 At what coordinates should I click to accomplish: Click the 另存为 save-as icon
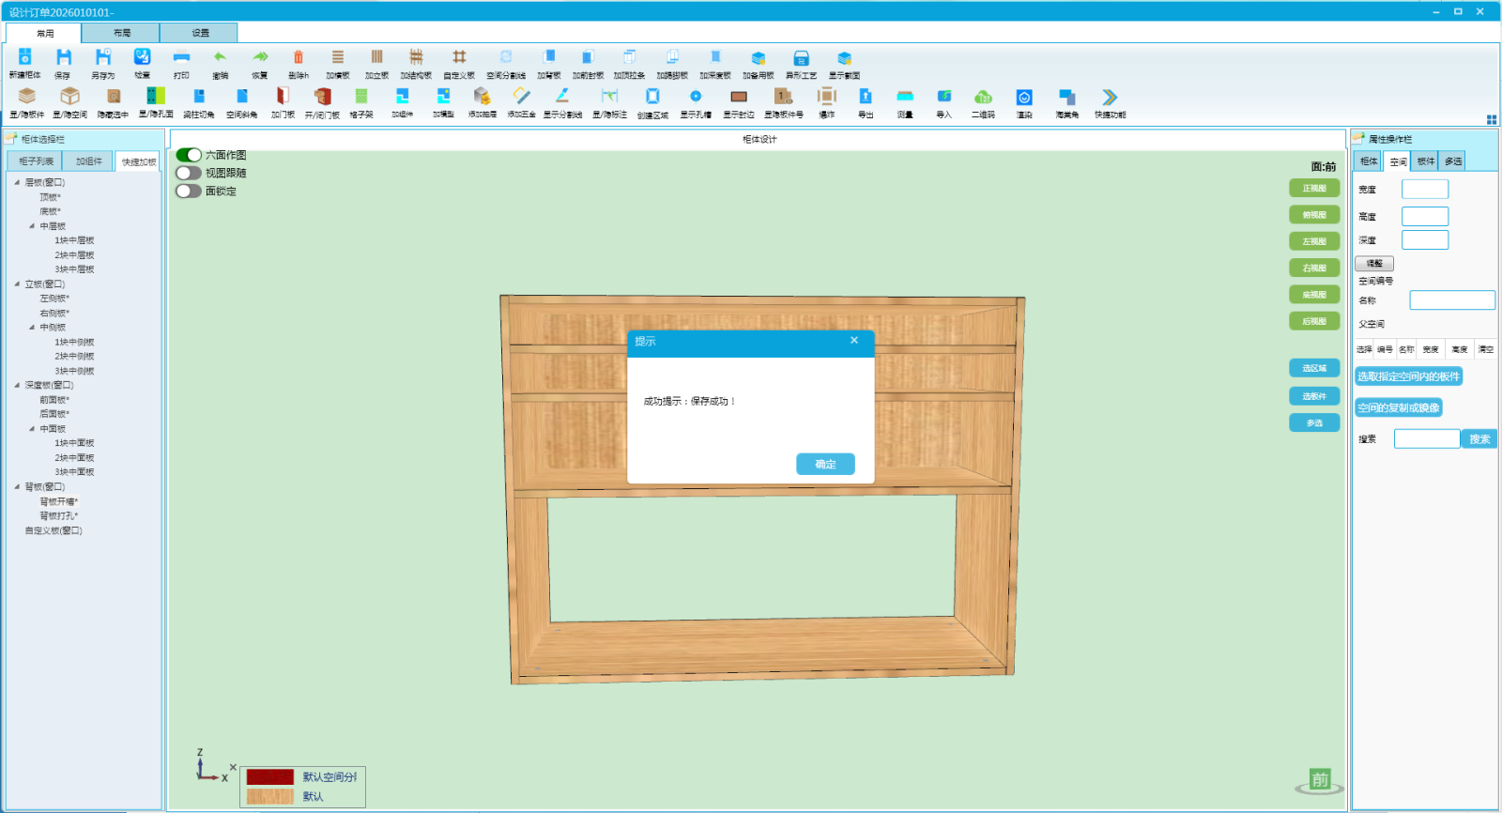coord(103,58)
